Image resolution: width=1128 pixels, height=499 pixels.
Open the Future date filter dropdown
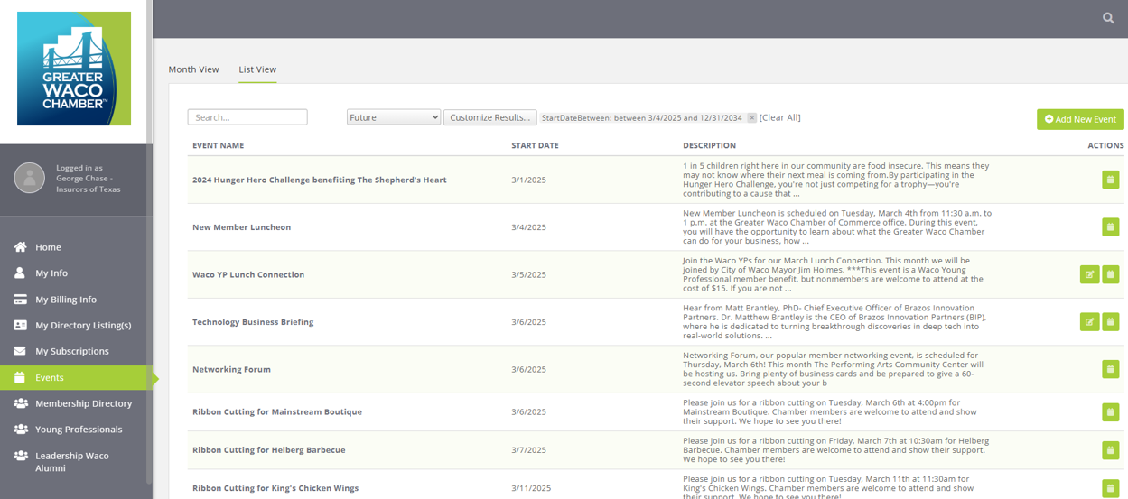394,117
